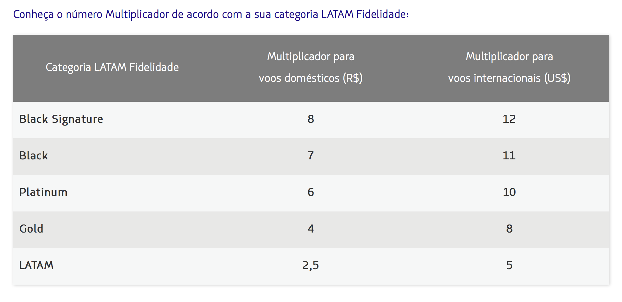Click Black Signature's international multiplier 12
622x302 pixels.
(509, 119)
